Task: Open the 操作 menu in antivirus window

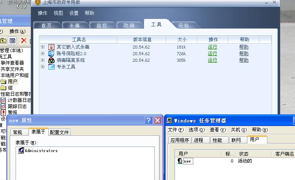Action: [x=43, y=13]
